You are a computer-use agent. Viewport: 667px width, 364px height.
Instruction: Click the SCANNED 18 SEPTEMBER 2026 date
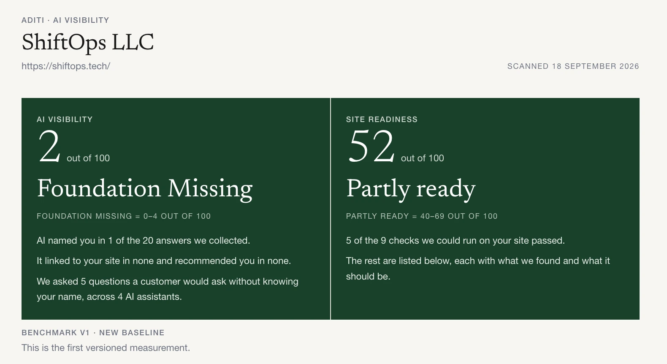(x=573, y=66)
